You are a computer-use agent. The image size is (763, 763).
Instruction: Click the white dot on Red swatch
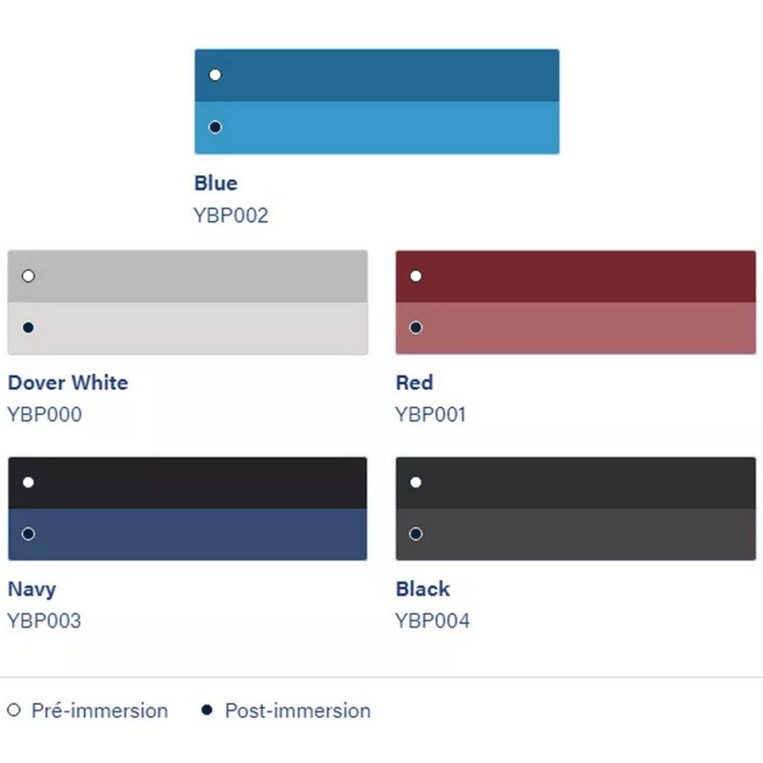pos(416,276)
